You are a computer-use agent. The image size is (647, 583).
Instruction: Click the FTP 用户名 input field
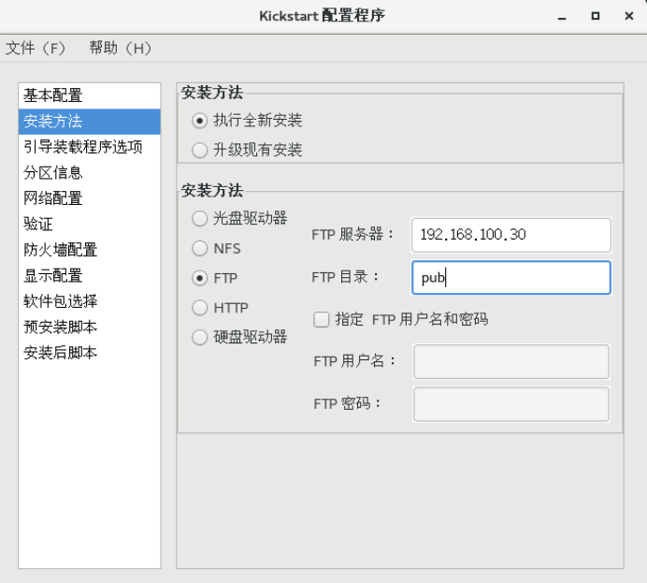pos(511,362)
